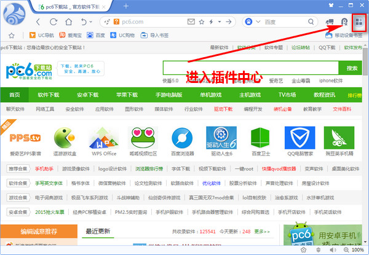The width and height of the screenshot is (369, 255).
Task: Open a new tab with plus button
Action: 126,6
